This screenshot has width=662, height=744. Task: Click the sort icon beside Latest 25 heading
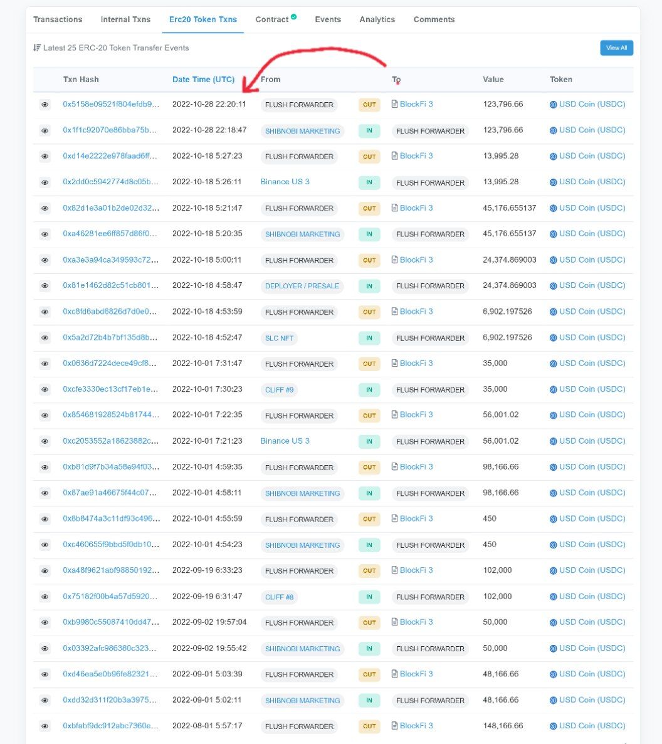click(x=37, y=48)
